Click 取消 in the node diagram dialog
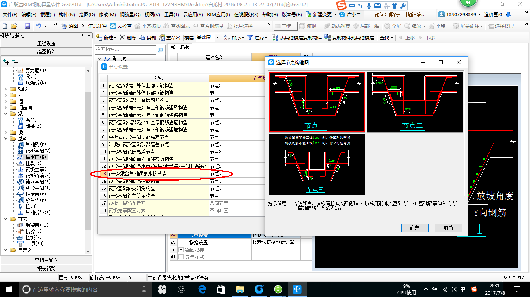Viewport: 530px width, 297px height. coord(448,228)
